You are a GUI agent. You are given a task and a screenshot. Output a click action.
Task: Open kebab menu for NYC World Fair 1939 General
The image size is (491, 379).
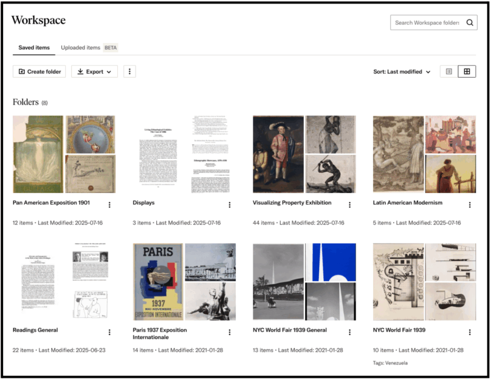coord(349,332)
